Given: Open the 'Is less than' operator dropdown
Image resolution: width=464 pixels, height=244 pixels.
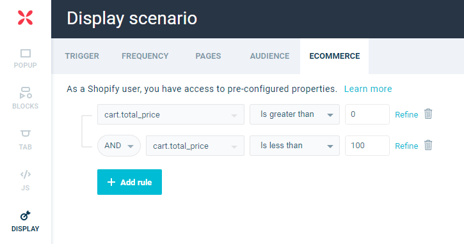Looking at the screenshot, I should (x=295, y=146).
